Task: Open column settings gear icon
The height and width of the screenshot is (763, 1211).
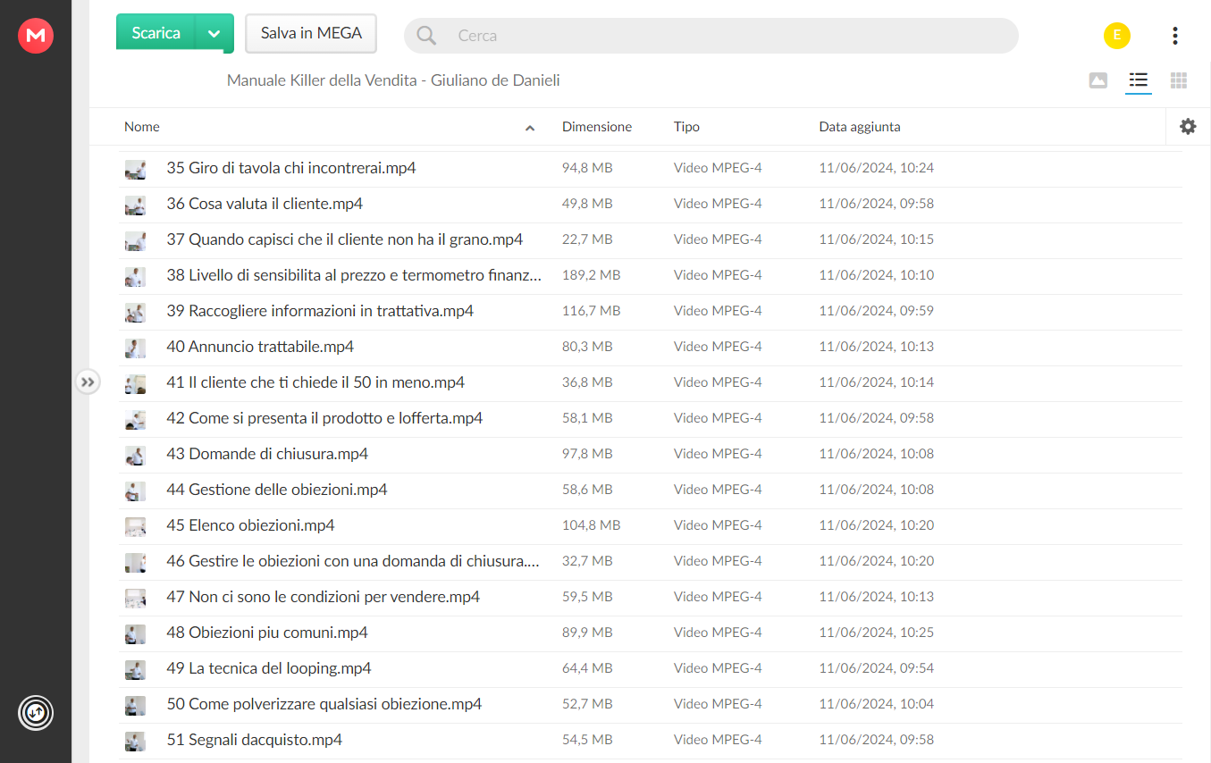Action: pos(1188,127)
